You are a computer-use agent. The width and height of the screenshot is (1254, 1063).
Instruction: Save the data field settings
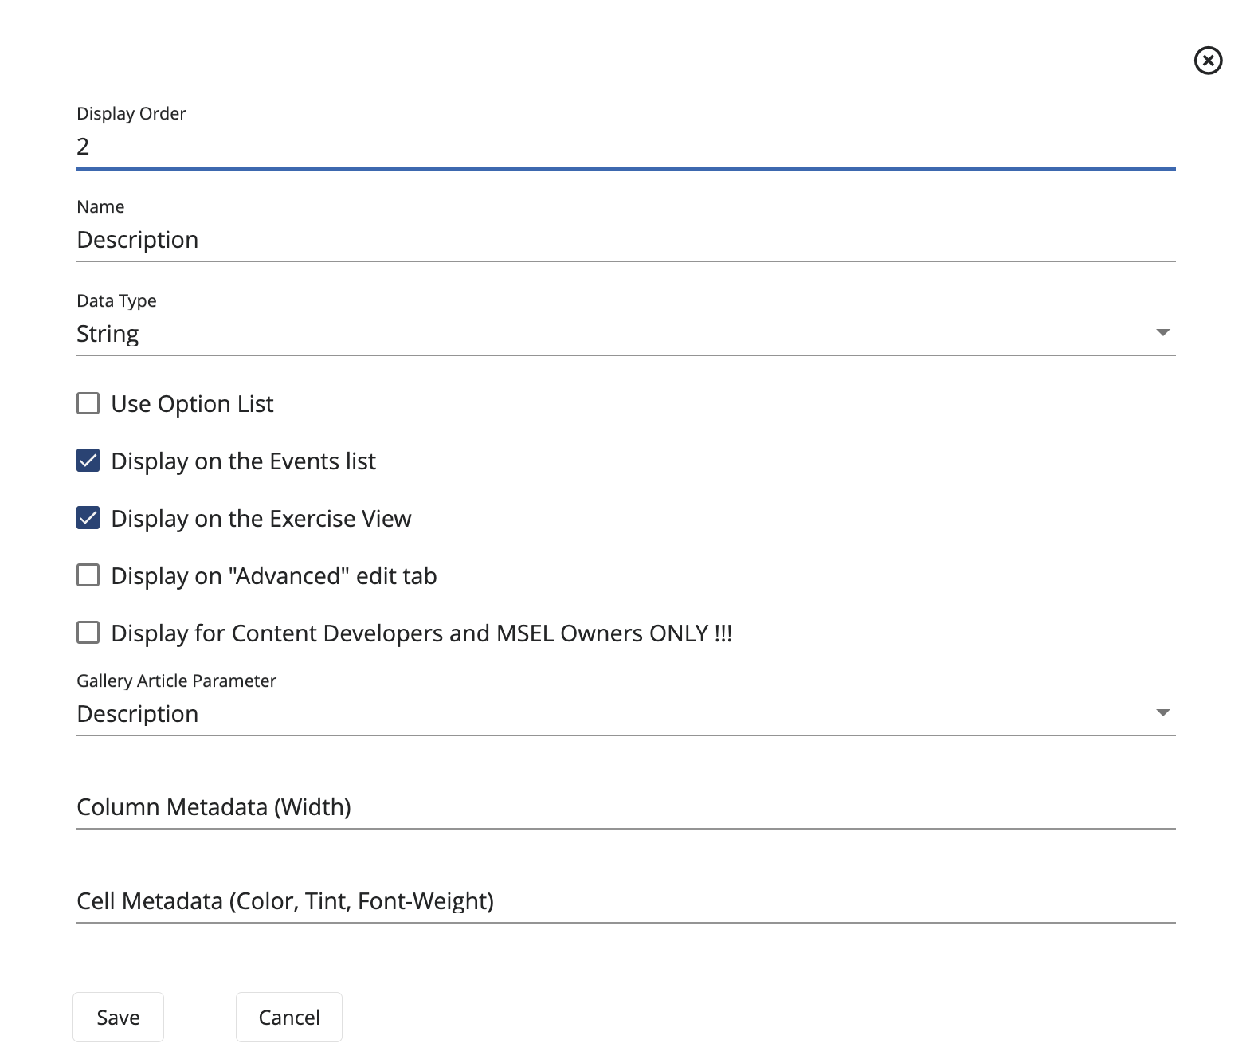click(x=118, y=1017)
